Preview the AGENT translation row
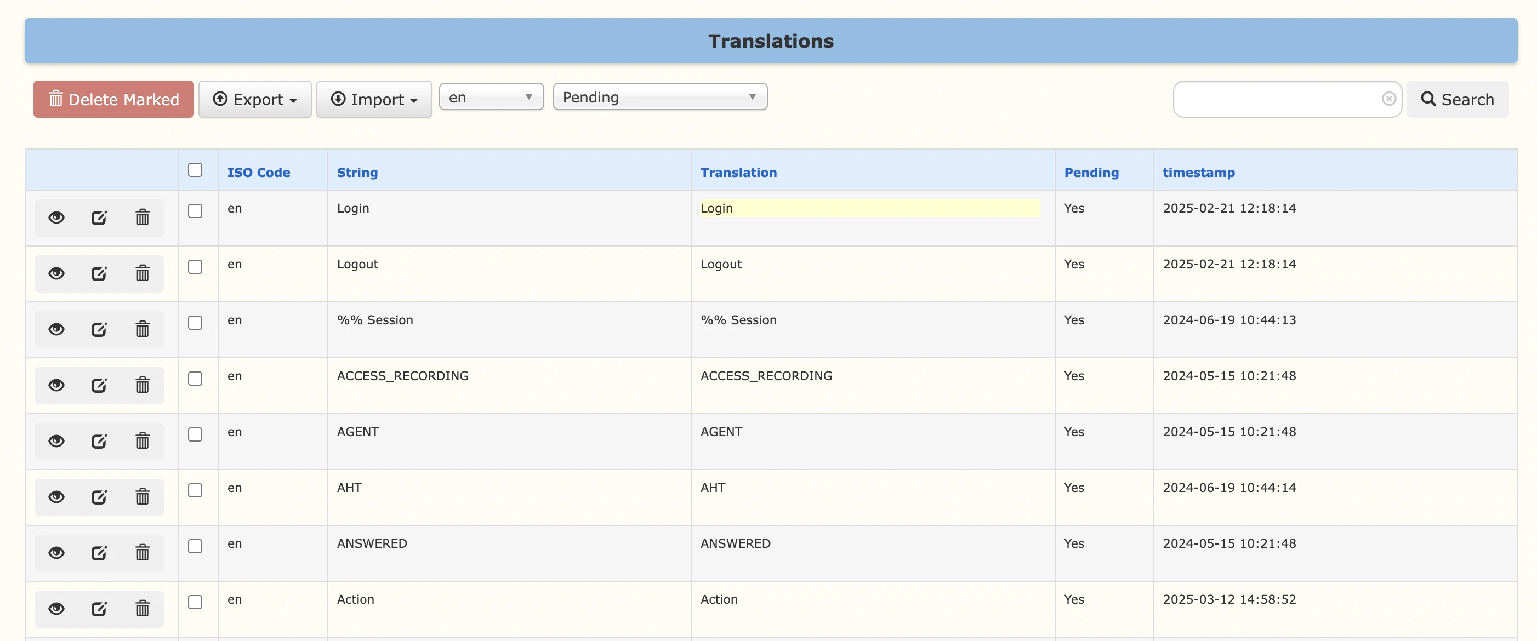 tap(56, 440)
